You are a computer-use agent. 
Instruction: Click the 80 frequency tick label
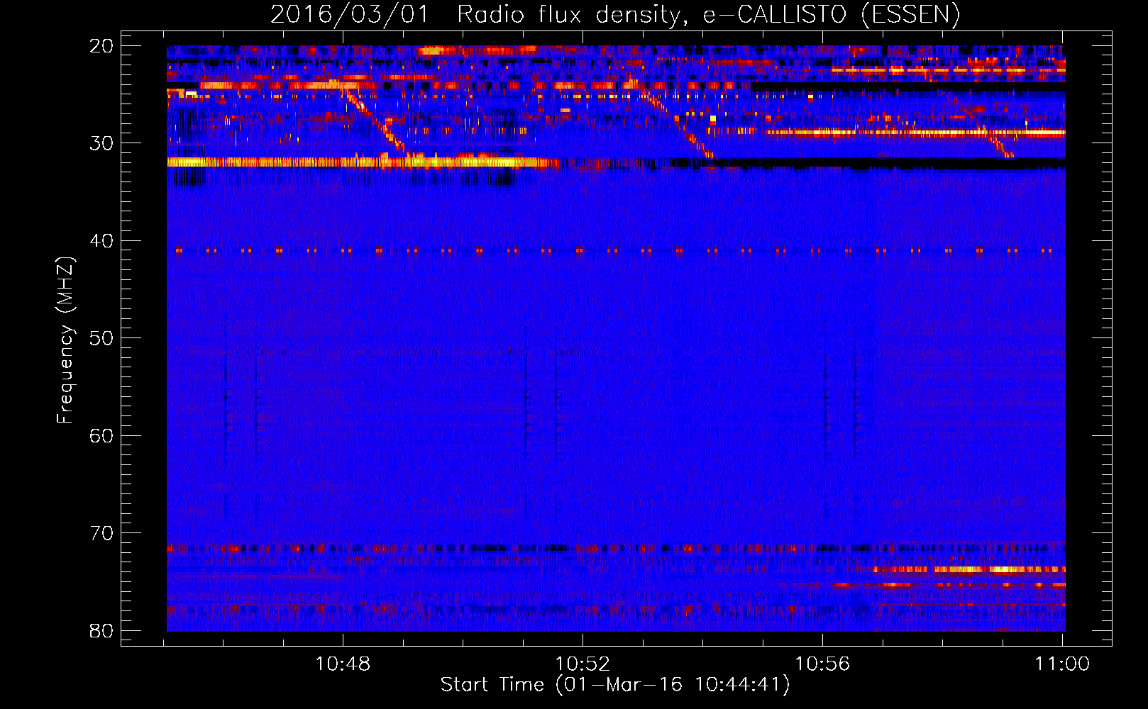click(101, 631)
